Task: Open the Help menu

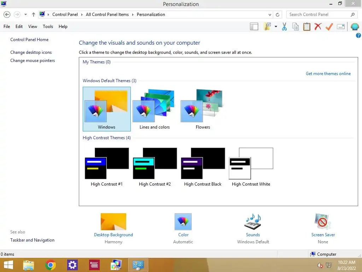Action: [63, 27]
